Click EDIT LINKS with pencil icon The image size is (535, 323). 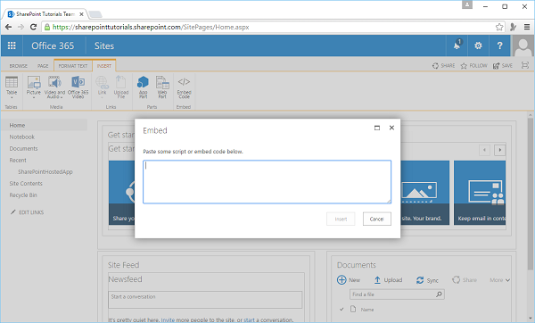27,212
